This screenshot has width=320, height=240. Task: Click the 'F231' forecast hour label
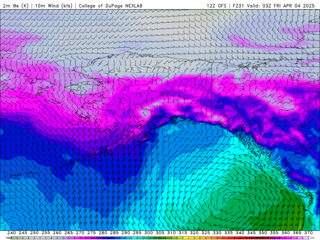pos(238,6)
